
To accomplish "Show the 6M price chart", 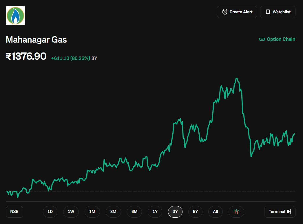I will coord(134,212).
